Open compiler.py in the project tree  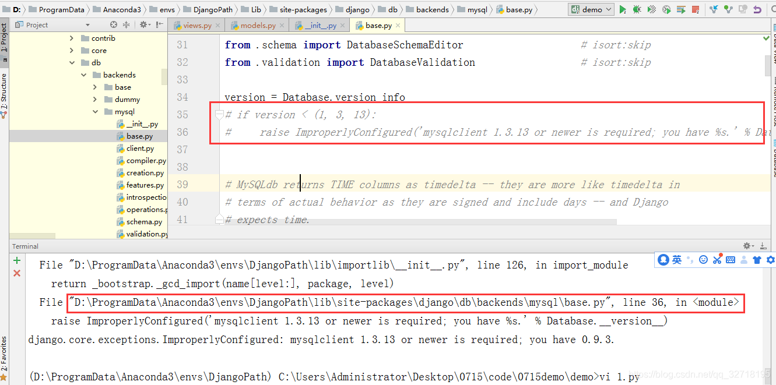(141, 160)
